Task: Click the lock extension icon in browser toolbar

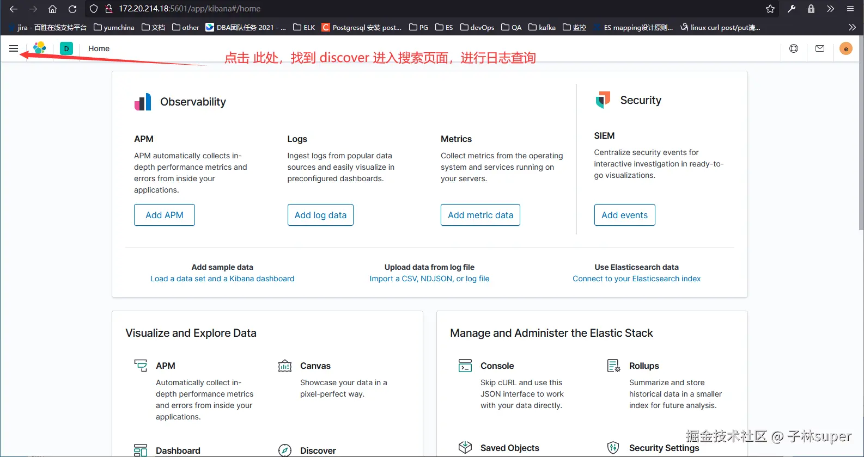Action: [x=811, y=9]
